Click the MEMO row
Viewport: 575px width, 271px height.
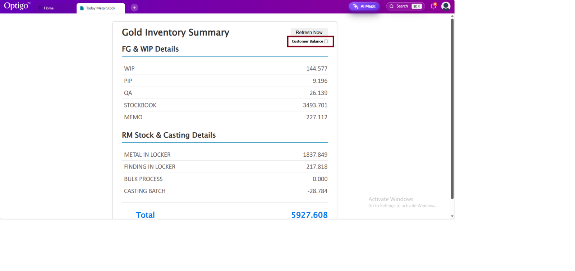coord(225,117)
